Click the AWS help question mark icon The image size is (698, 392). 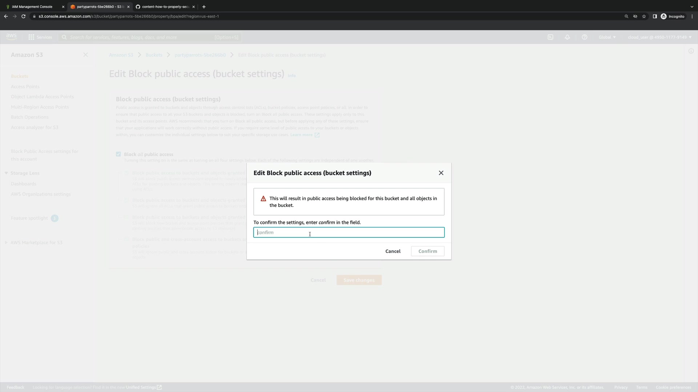pyautogui.click(x=584, y=37)
